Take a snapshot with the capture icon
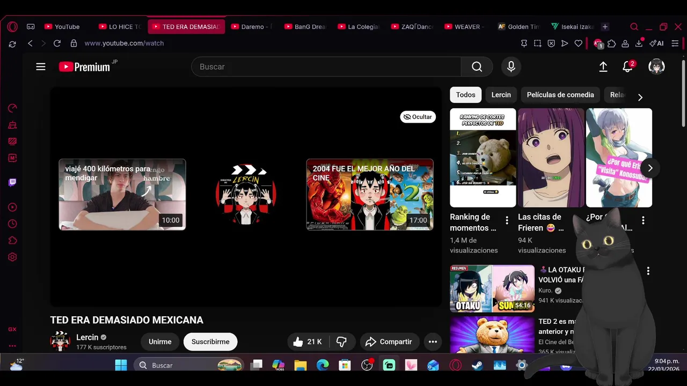This screenshot has width=687, height=386. (537, 43)
